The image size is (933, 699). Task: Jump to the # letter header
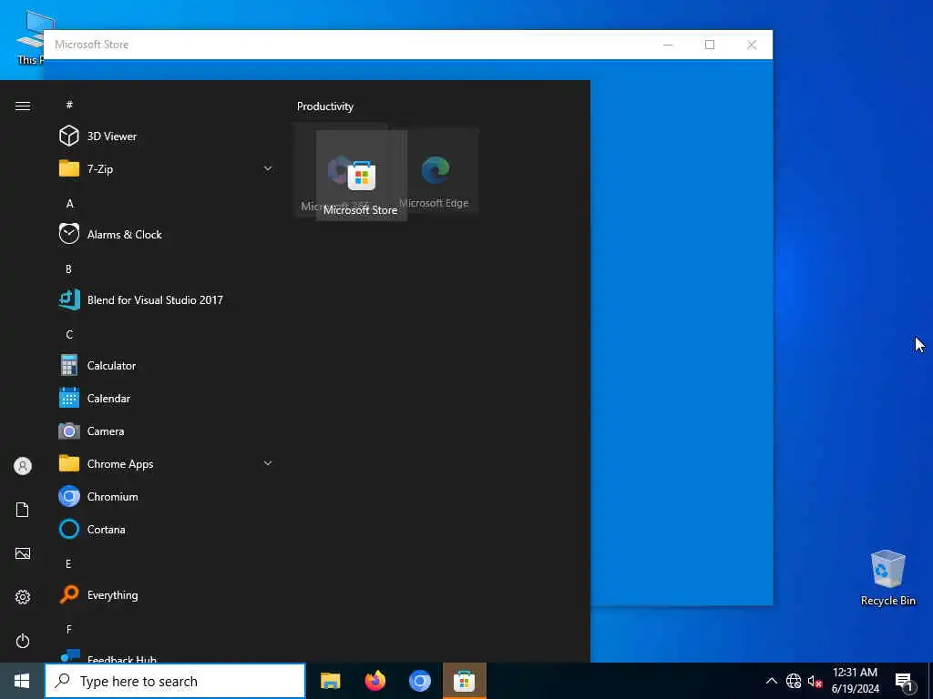tap(69, 105)
